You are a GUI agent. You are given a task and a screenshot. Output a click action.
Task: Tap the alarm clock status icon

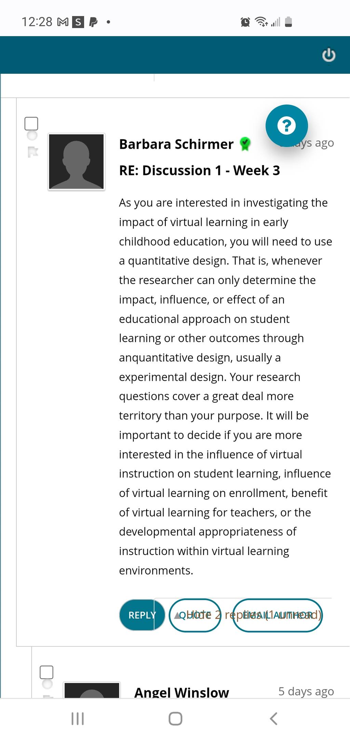(x=245, y=22)
